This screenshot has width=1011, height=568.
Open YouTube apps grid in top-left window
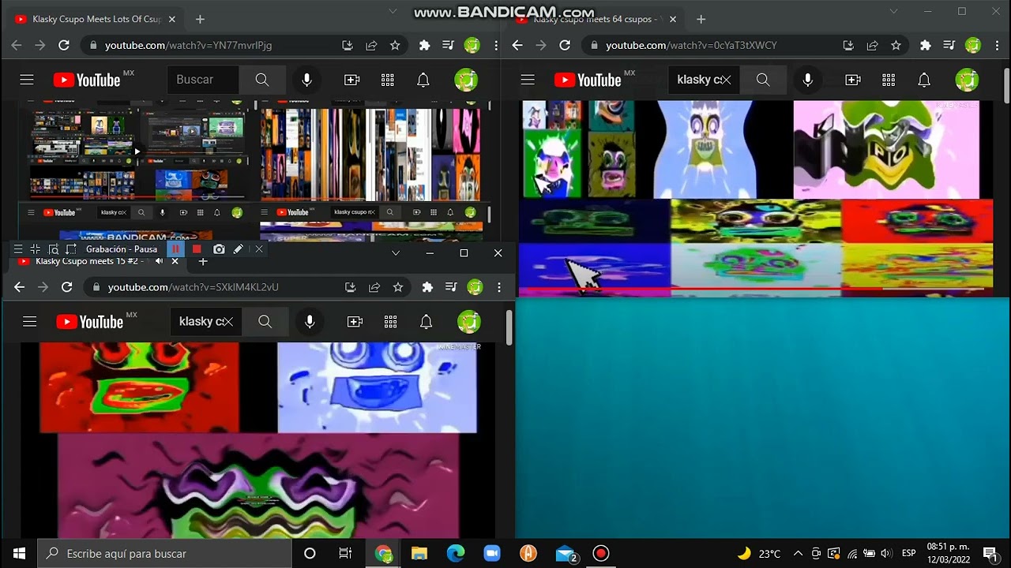(x=388, y=80)
